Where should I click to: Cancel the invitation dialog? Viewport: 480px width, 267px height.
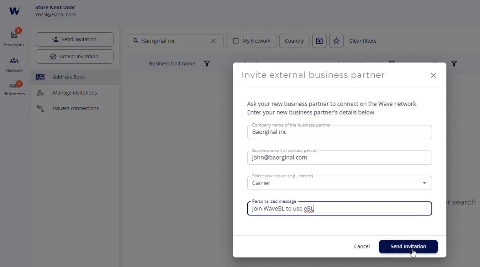[x=362, y=246]
